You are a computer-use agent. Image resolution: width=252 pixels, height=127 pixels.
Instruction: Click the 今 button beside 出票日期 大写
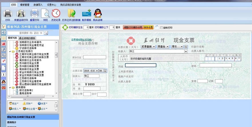[x=186, y=47]
